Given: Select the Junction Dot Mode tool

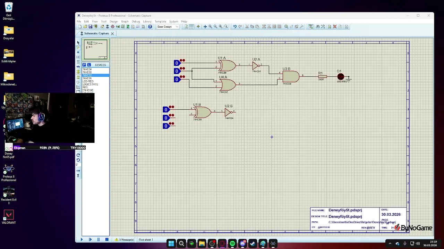Looking at the screenshot, I should (x=78, y=52).
